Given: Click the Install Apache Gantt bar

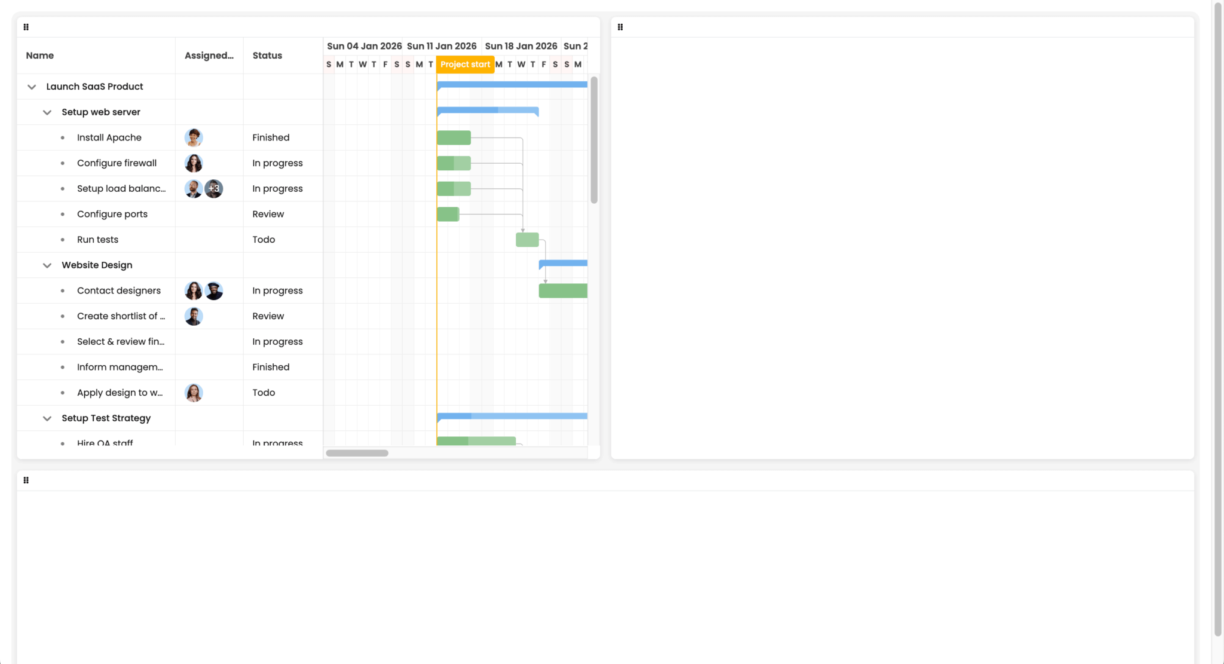Looking at the screenshot, I should coord(454,137).
